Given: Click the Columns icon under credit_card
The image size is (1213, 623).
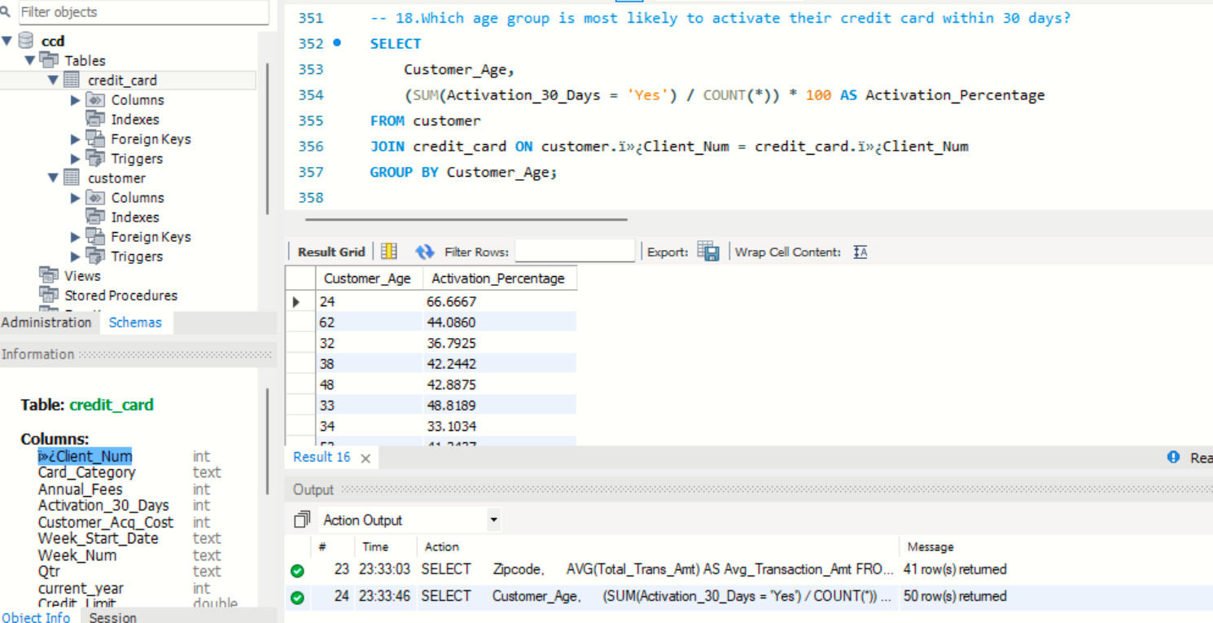Looking at the screenshot, I should coord(95,99).
